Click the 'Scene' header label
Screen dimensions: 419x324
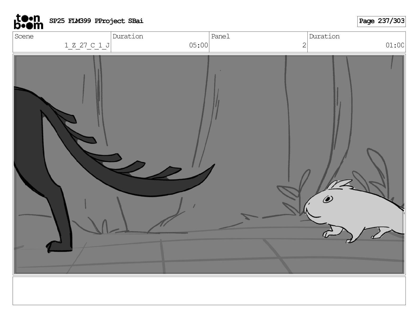point(24,37)
